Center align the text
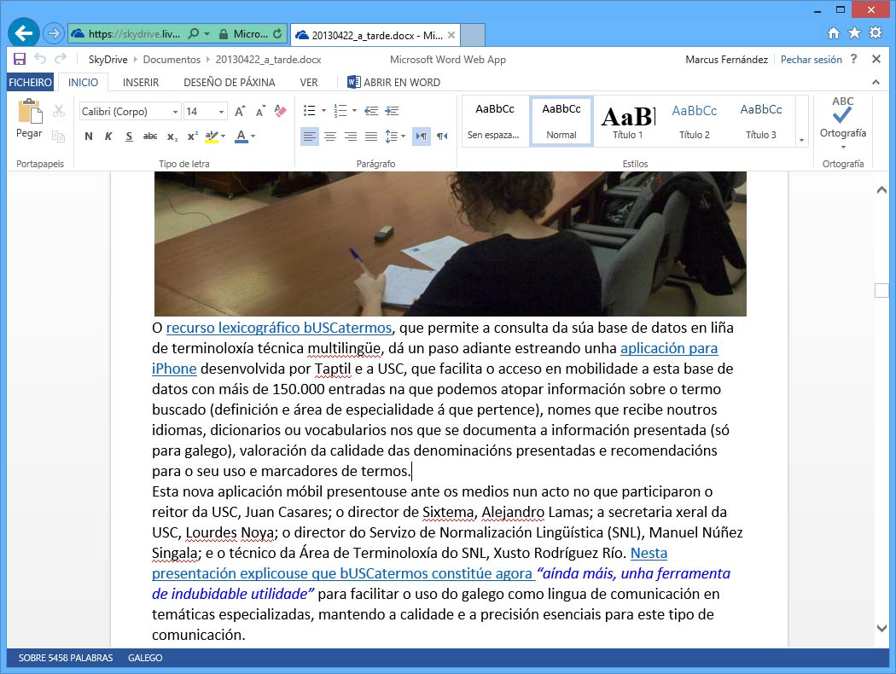 [330, 136]
